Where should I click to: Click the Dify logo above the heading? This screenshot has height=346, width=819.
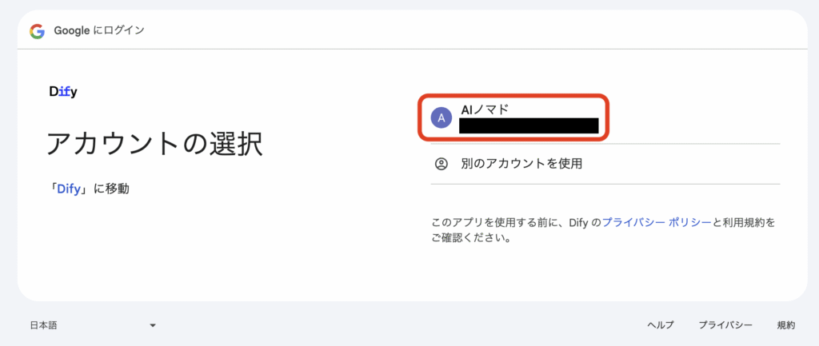click(63, 92)
